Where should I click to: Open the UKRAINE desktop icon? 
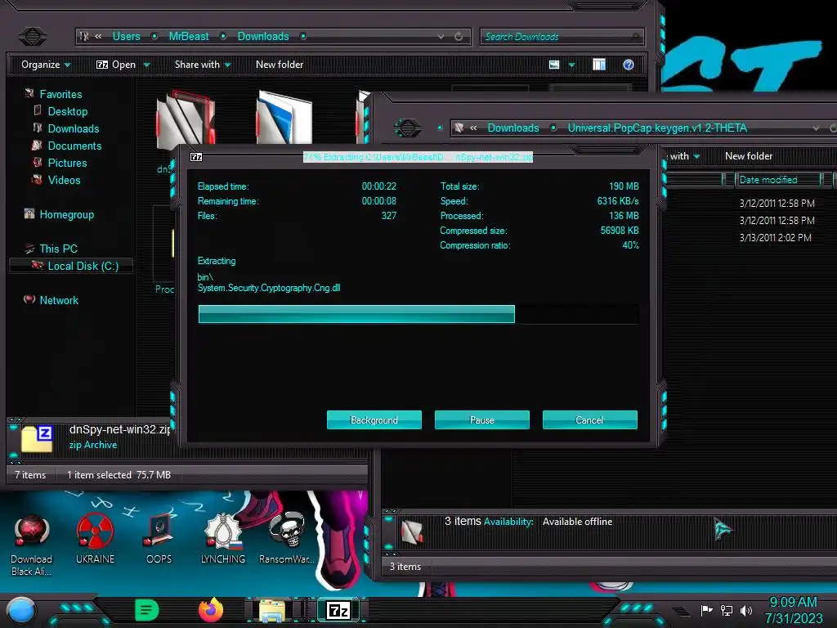[95, 538]
